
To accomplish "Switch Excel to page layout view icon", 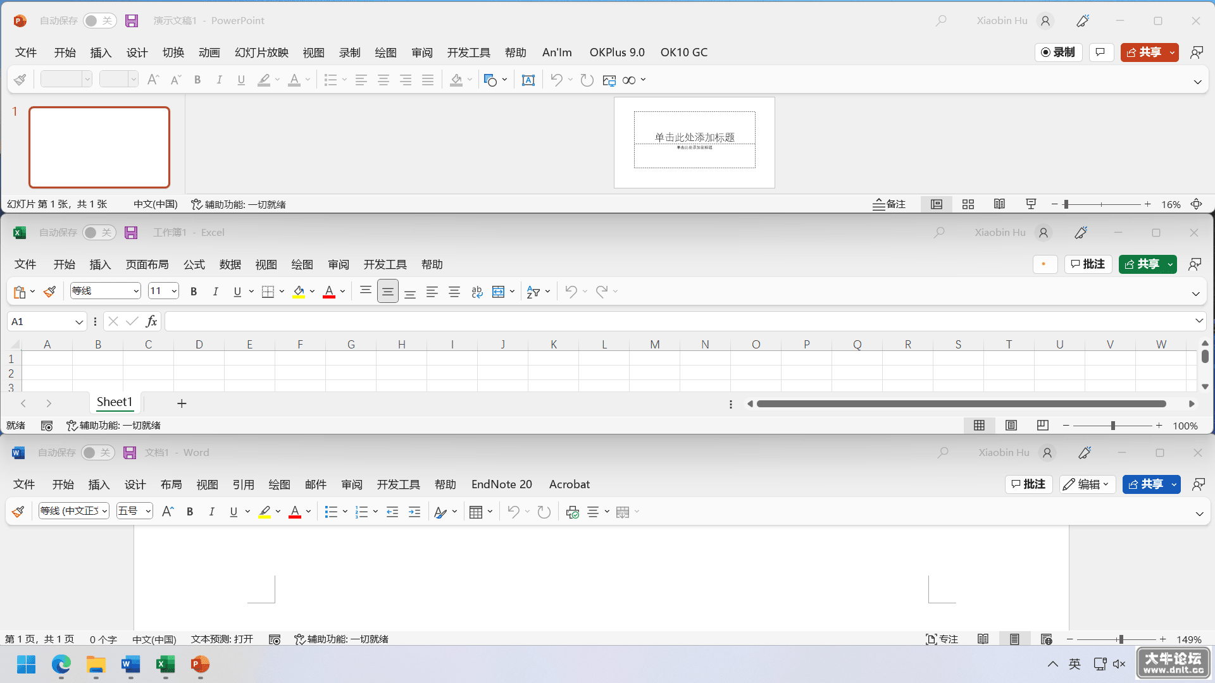I will 1011,426.
